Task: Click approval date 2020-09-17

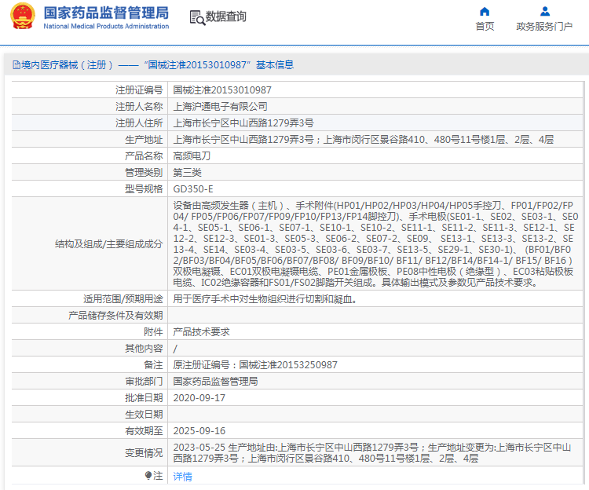Action: coord(199,398)
